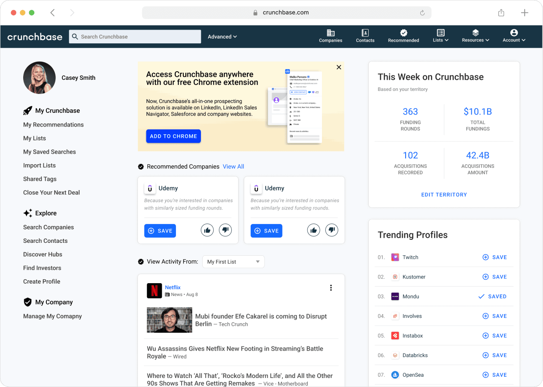The image size is (543, 387).
Task: Open the Lists dropdown menu
Action: [x=440, y=36]
